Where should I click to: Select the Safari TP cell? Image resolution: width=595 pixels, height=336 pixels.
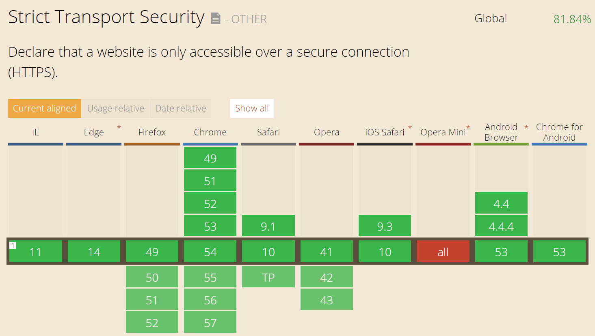[268, 277]
